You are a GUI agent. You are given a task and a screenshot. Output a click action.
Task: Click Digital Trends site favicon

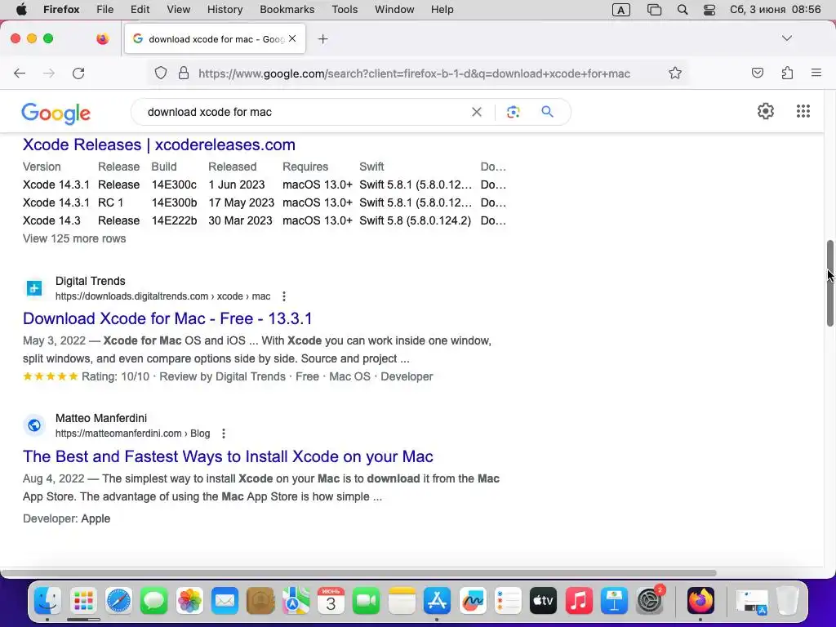pyautogui.click(x=34, y=288)
